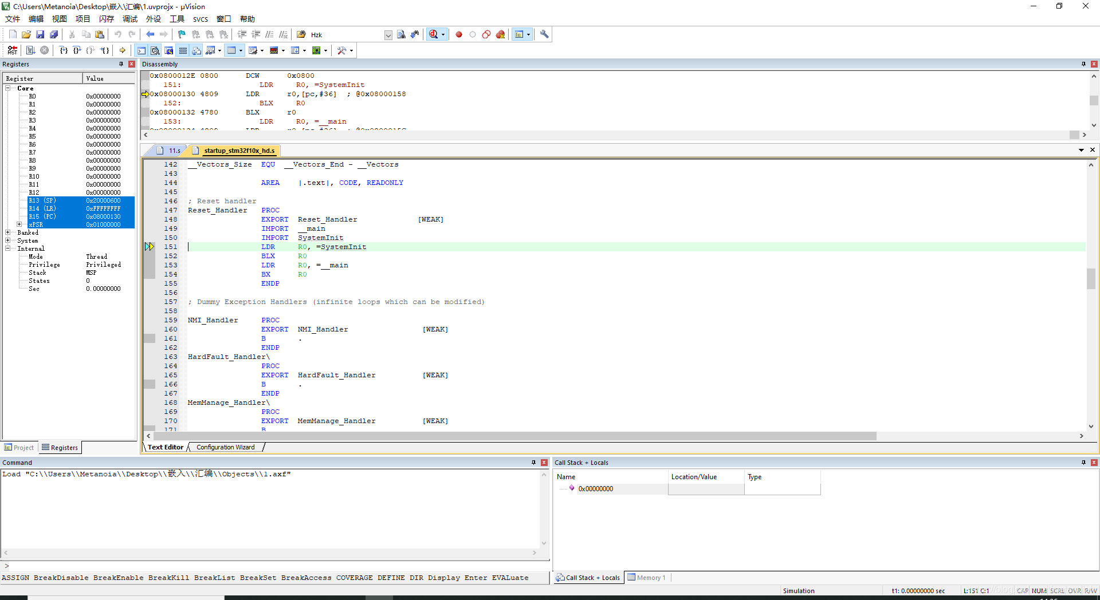Open the 文件 menu
Screen dimensions: 1100x600
(13, 19)
